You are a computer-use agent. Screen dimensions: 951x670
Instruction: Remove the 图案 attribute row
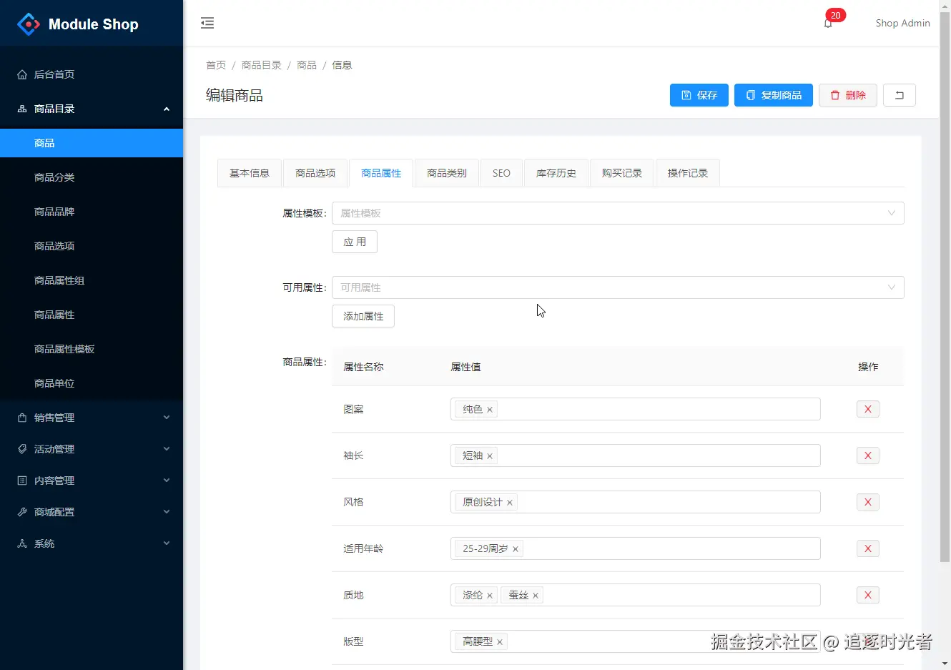pyautogui.click(x=868, y=409)
